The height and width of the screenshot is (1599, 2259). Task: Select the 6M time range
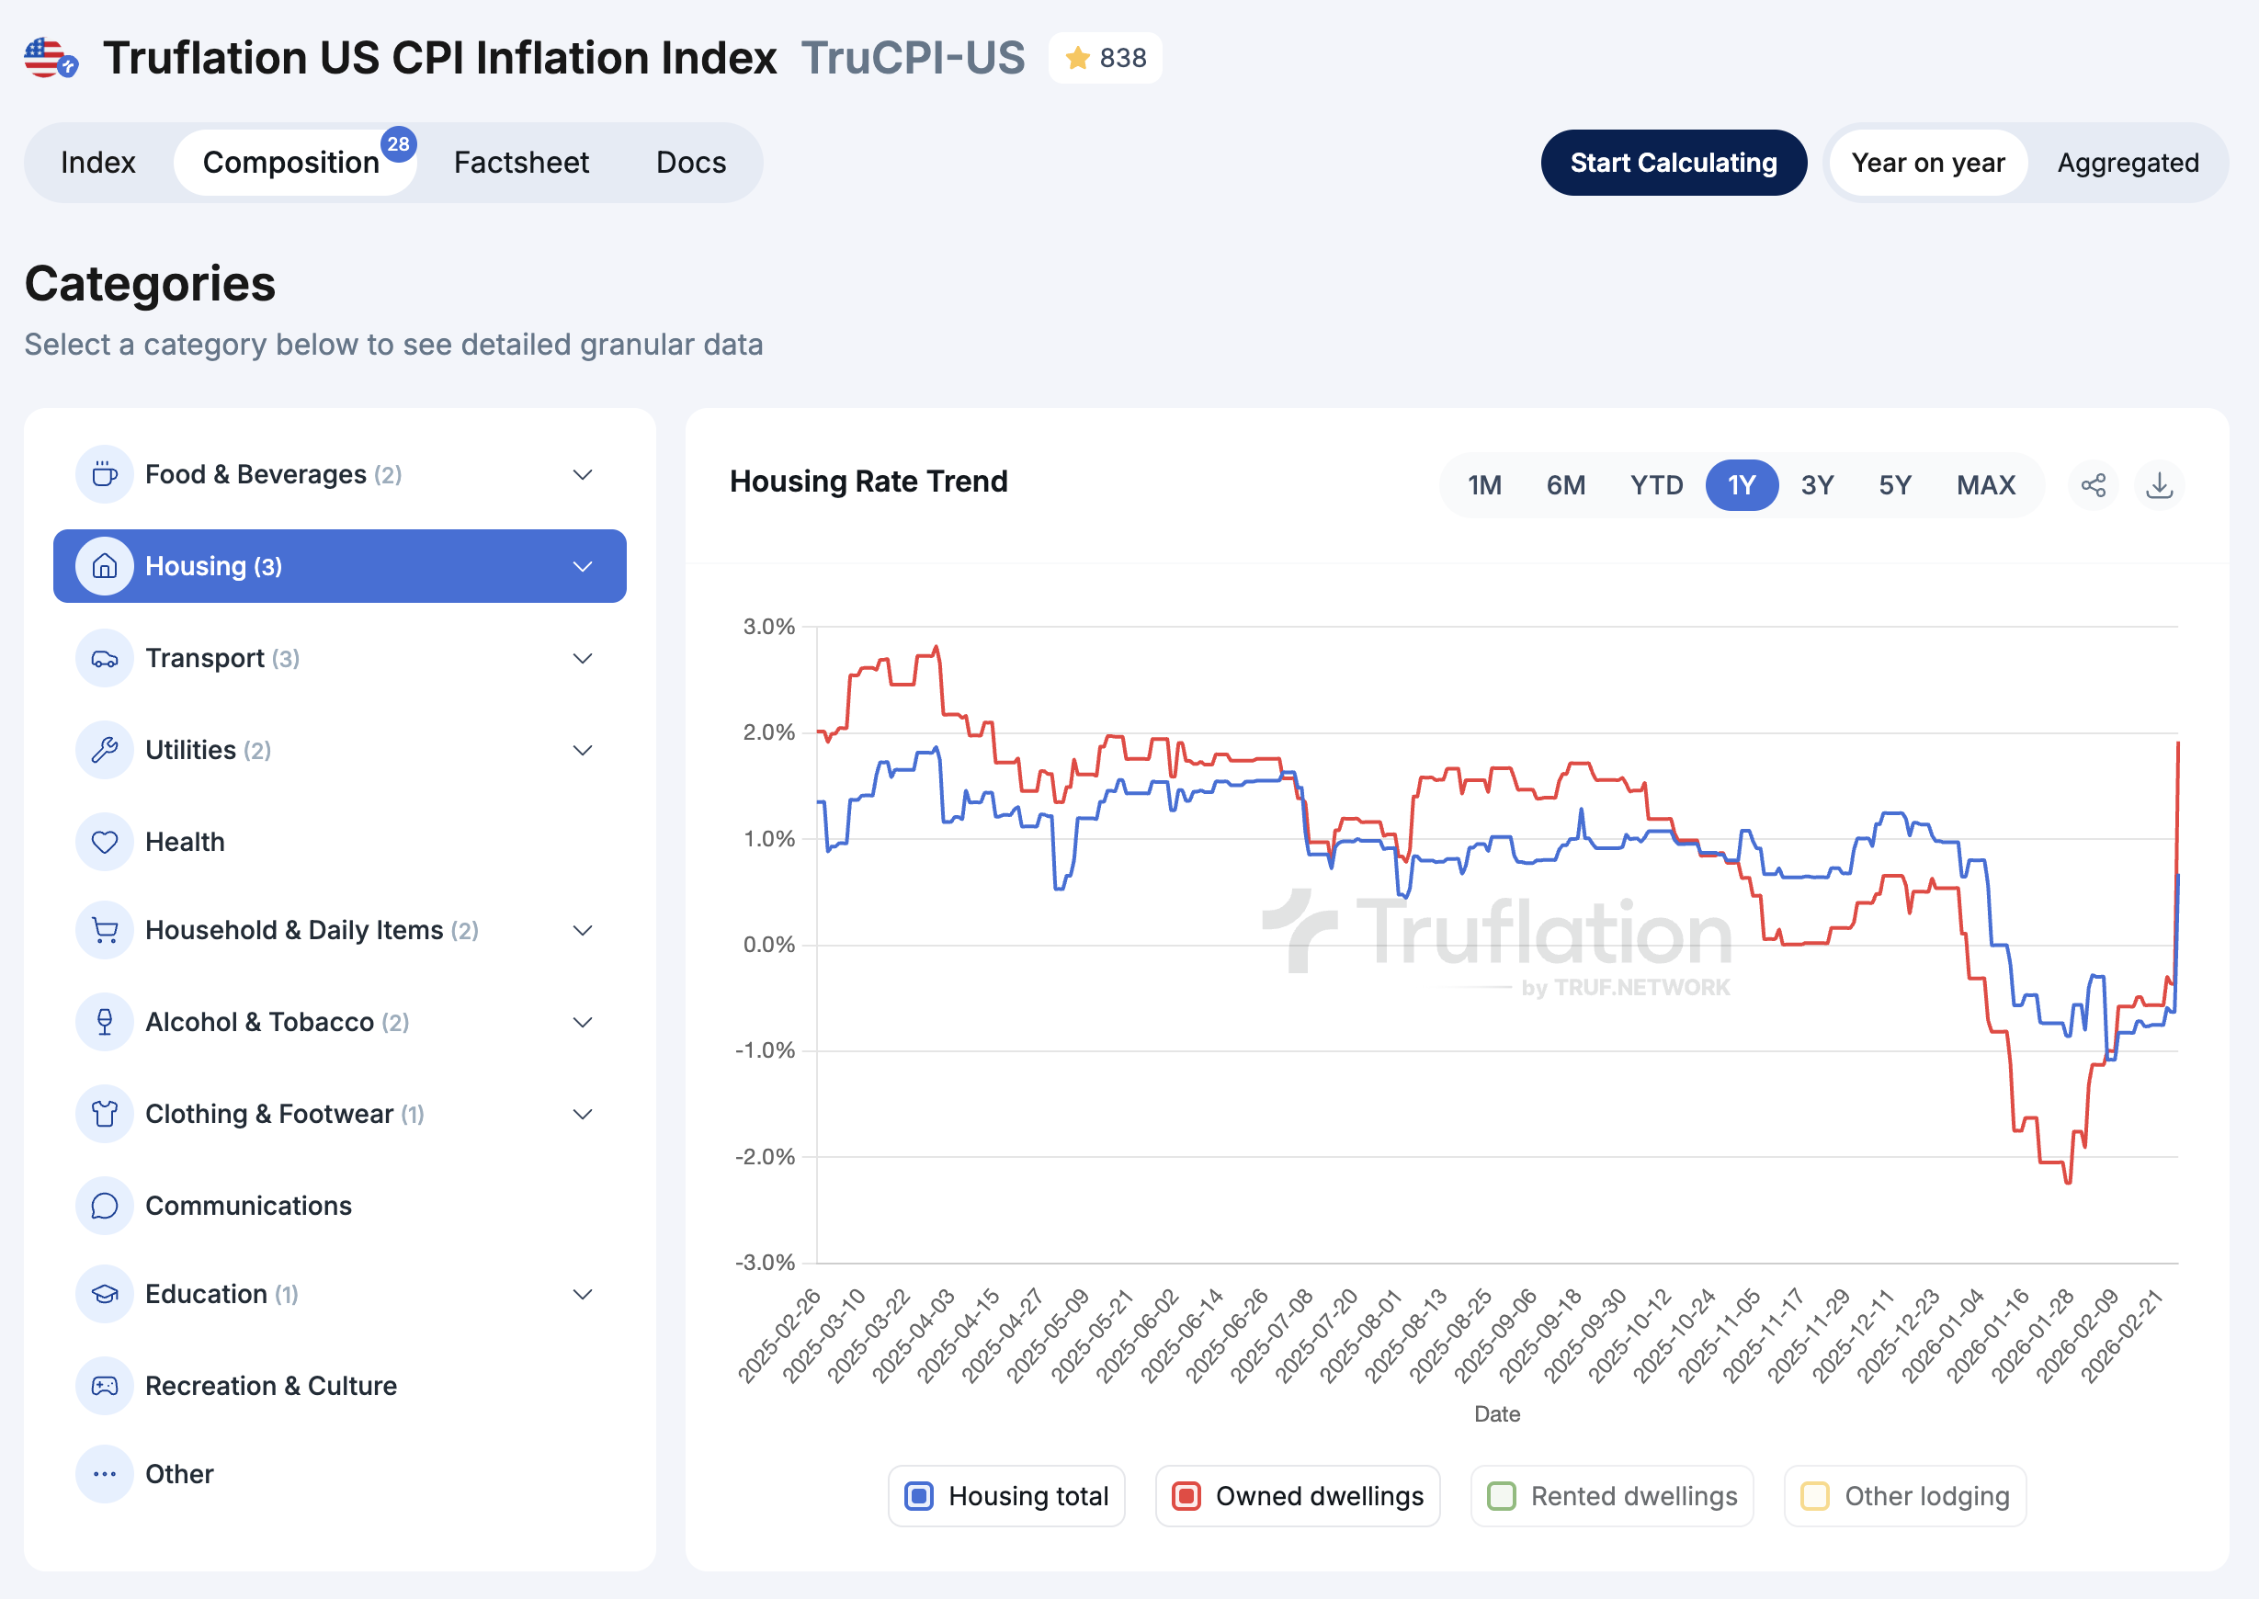[1565, 485]
